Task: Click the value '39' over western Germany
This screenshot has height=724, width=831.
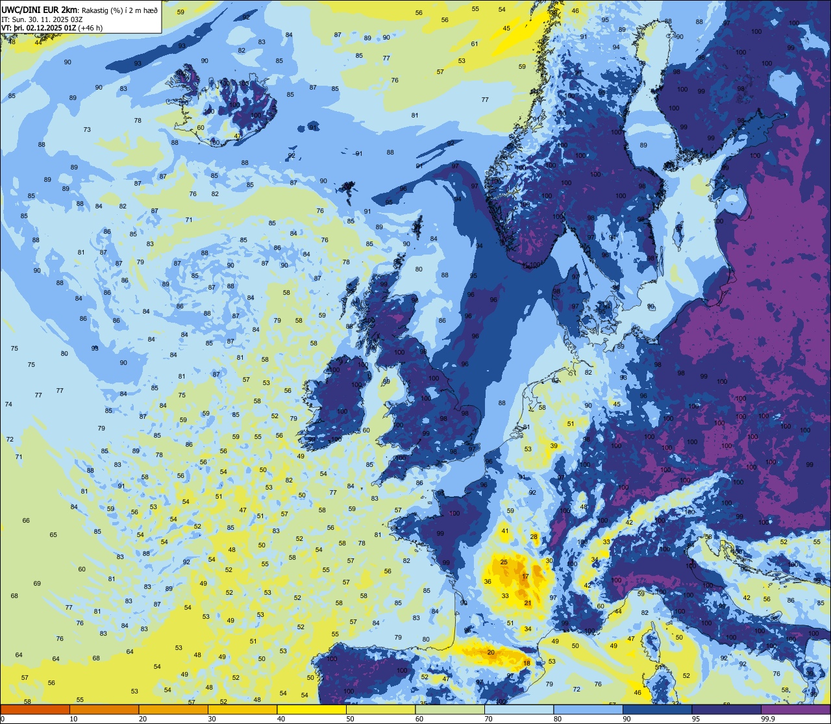Action: click(x=554, y=446)
